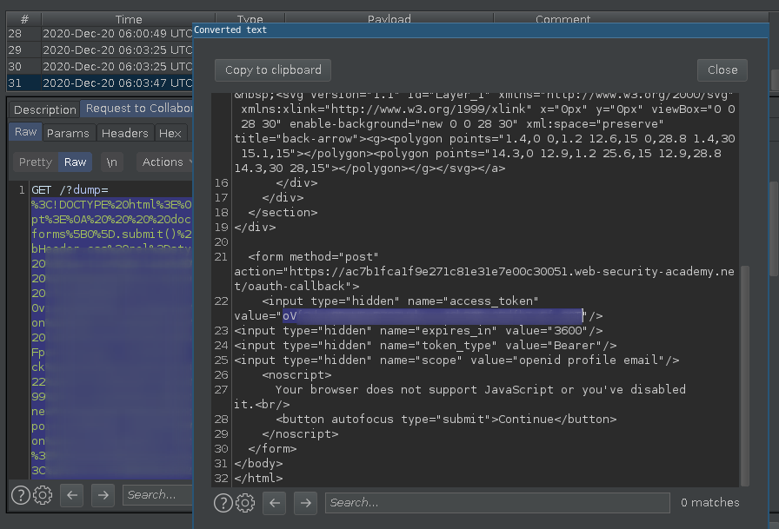Select interaction row 31

99,83
